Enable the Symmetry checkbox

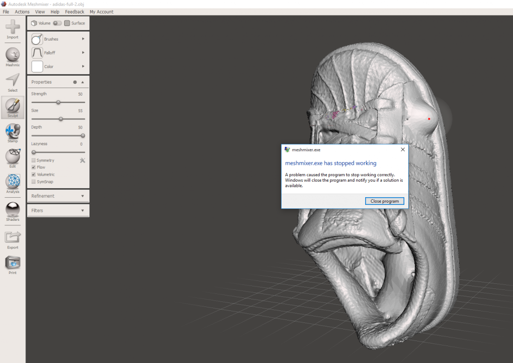point(34,160)
